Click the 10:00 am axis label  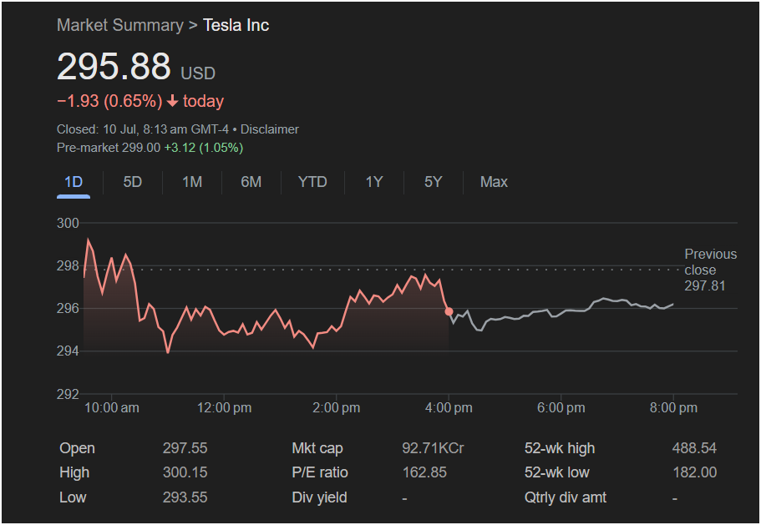(112, 408)
